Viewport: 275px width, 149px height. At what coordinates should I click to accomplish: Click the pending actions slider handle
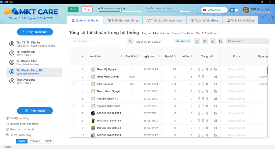(x=181, y=11)
